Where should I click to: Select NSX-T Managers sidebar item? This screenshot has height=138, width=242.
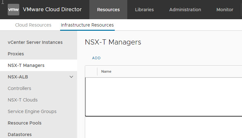coord(26,65)
